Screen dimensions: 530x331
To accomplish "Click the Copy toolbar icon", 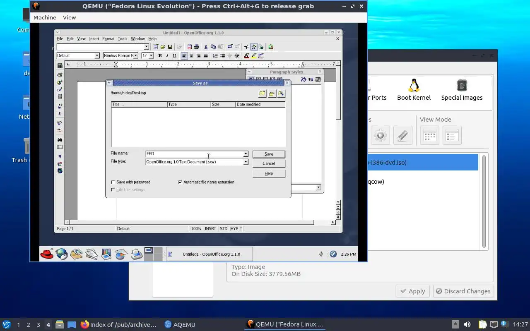I will point(213,47).
